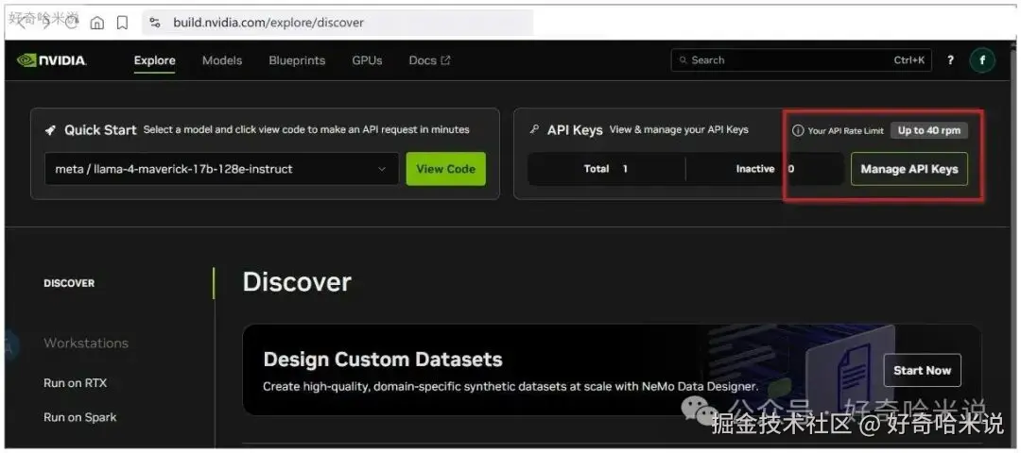
Task: Select the Explore tab
Action: pos(154,60)
